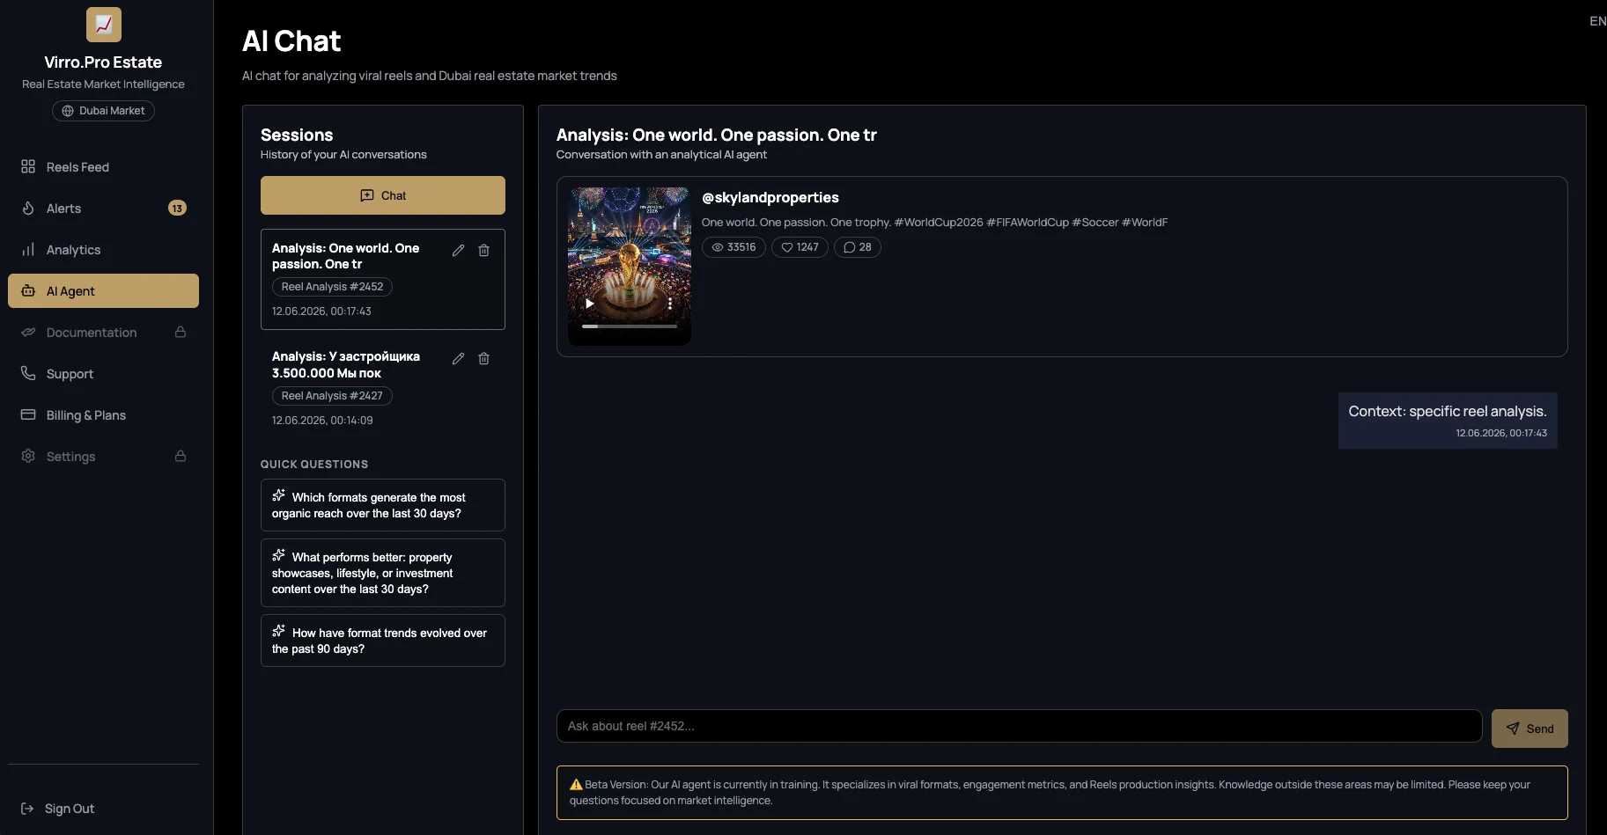Open the reel video options three-dot menu
Screen dimensions: 1607x835
tap(670, 304)
